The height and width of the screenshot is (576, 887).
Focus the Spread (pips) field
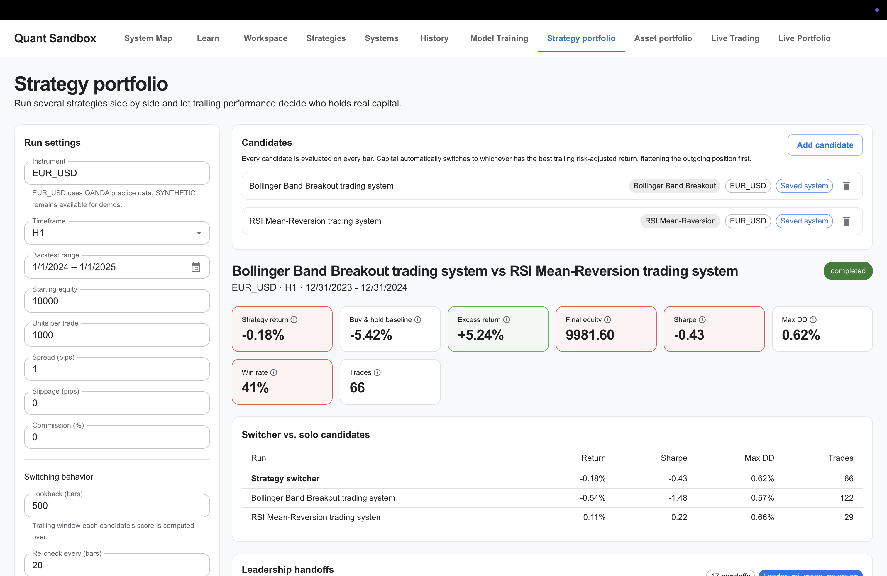coord(117,369)
